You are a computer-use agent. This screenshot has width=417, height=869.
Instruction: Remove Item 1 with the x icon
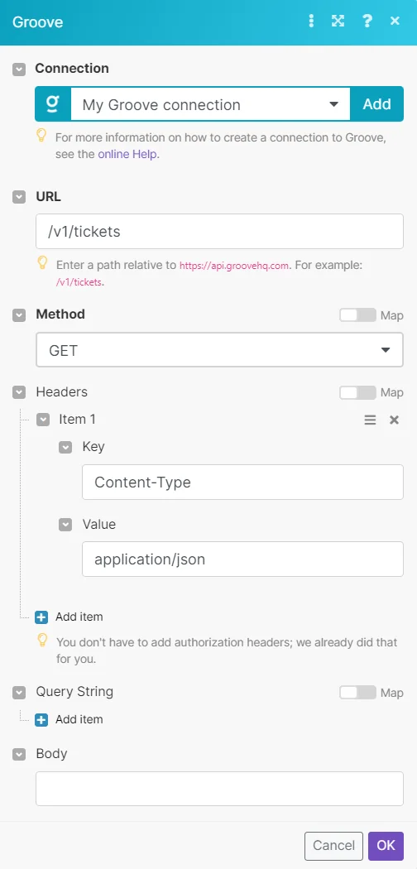395,420
